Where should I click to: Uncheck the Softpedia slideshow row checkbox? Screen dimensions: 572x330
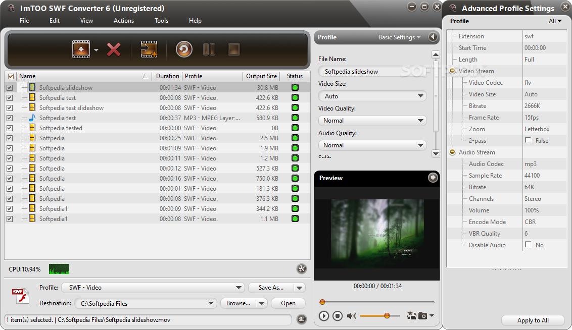click(x=10, y=87)
